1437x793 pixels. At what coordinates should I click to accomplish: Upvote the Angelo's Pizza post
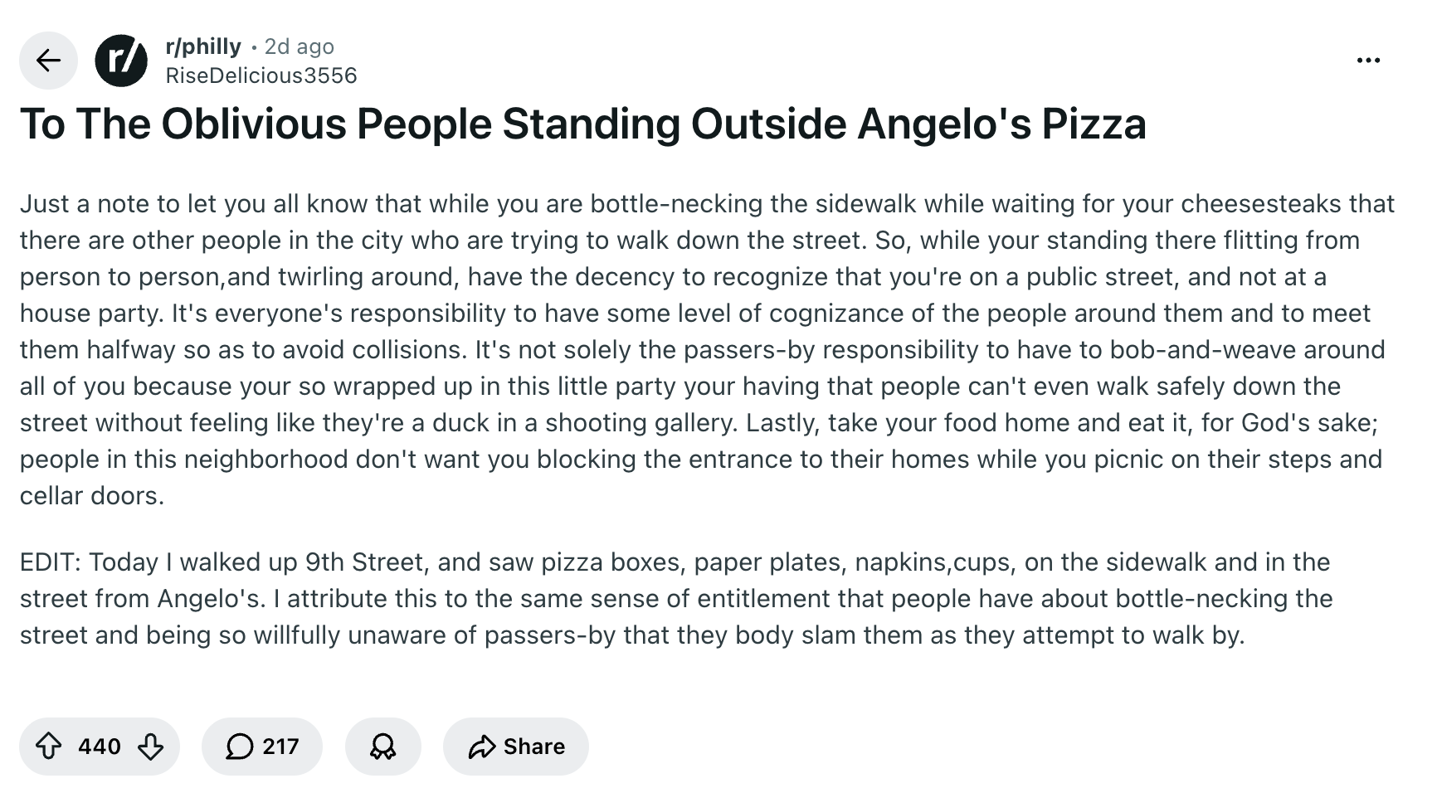click(49, 747)
